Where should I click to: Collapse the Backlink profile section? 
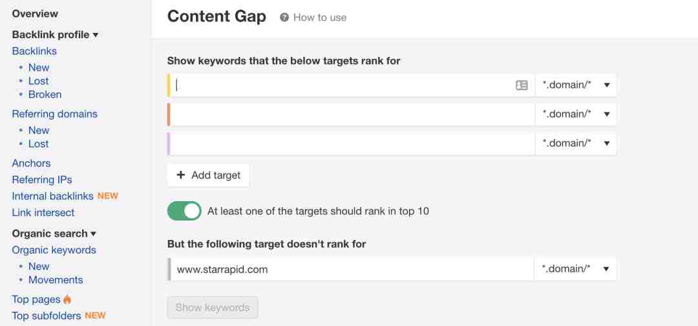coord(55,35)
